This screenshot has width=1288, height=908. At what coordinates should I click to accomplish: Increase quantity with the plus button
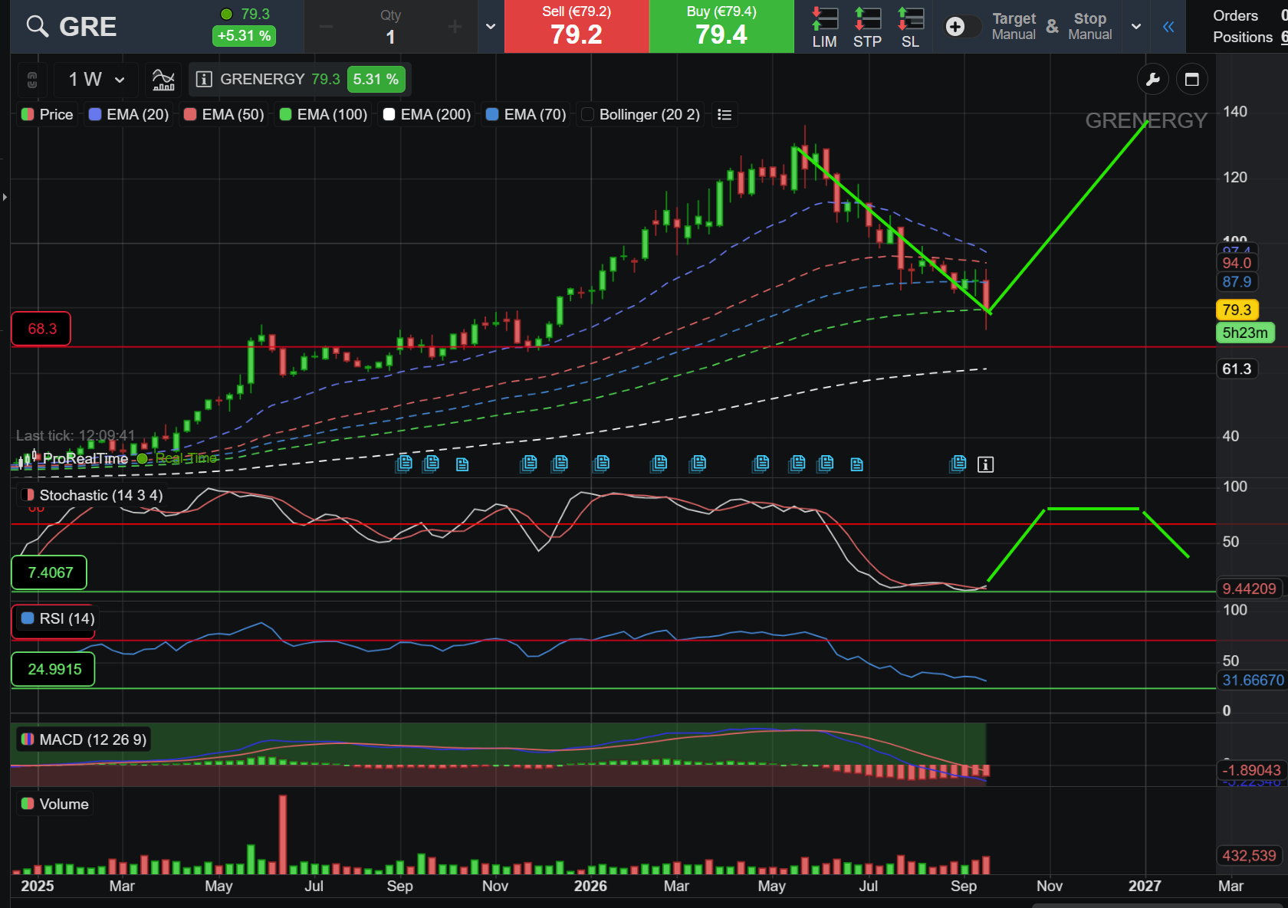[455, 27]
